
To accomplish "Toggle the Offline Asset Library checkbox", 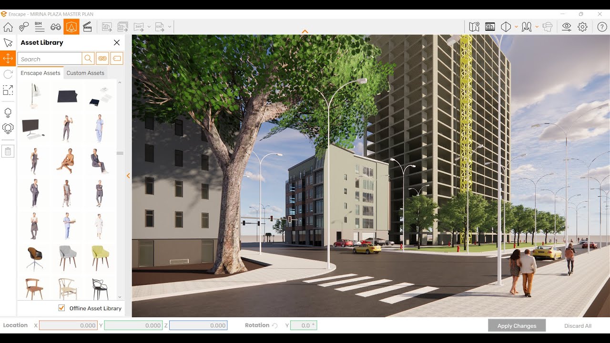I will coord(61,308).
